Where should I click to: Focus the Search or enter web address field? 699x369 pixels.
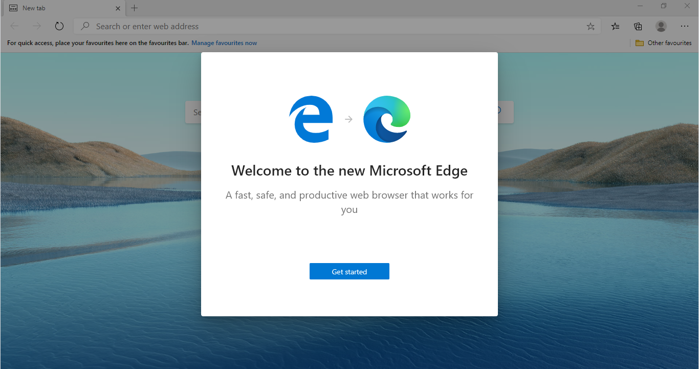point(333,26)
